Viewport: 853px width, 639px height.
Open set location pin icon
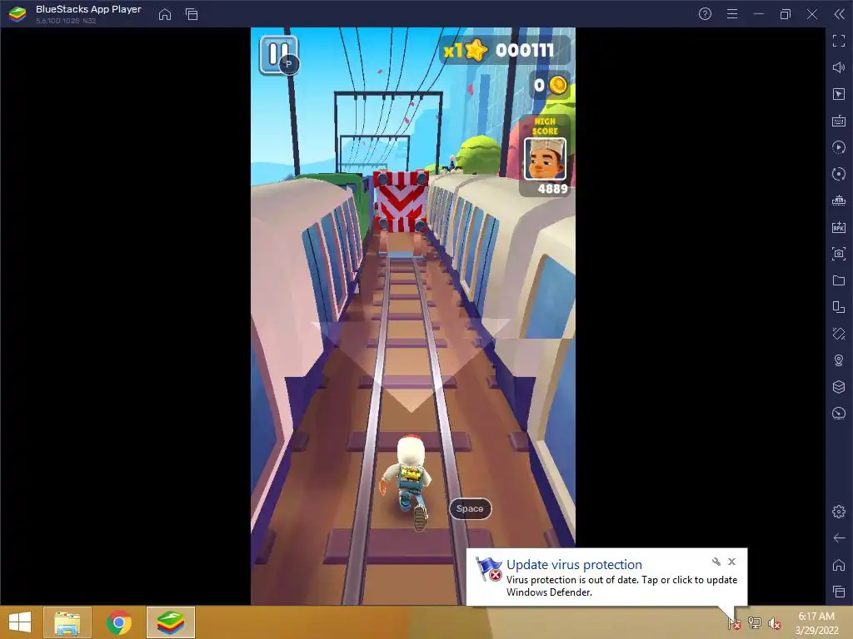[x=838, y=360]
